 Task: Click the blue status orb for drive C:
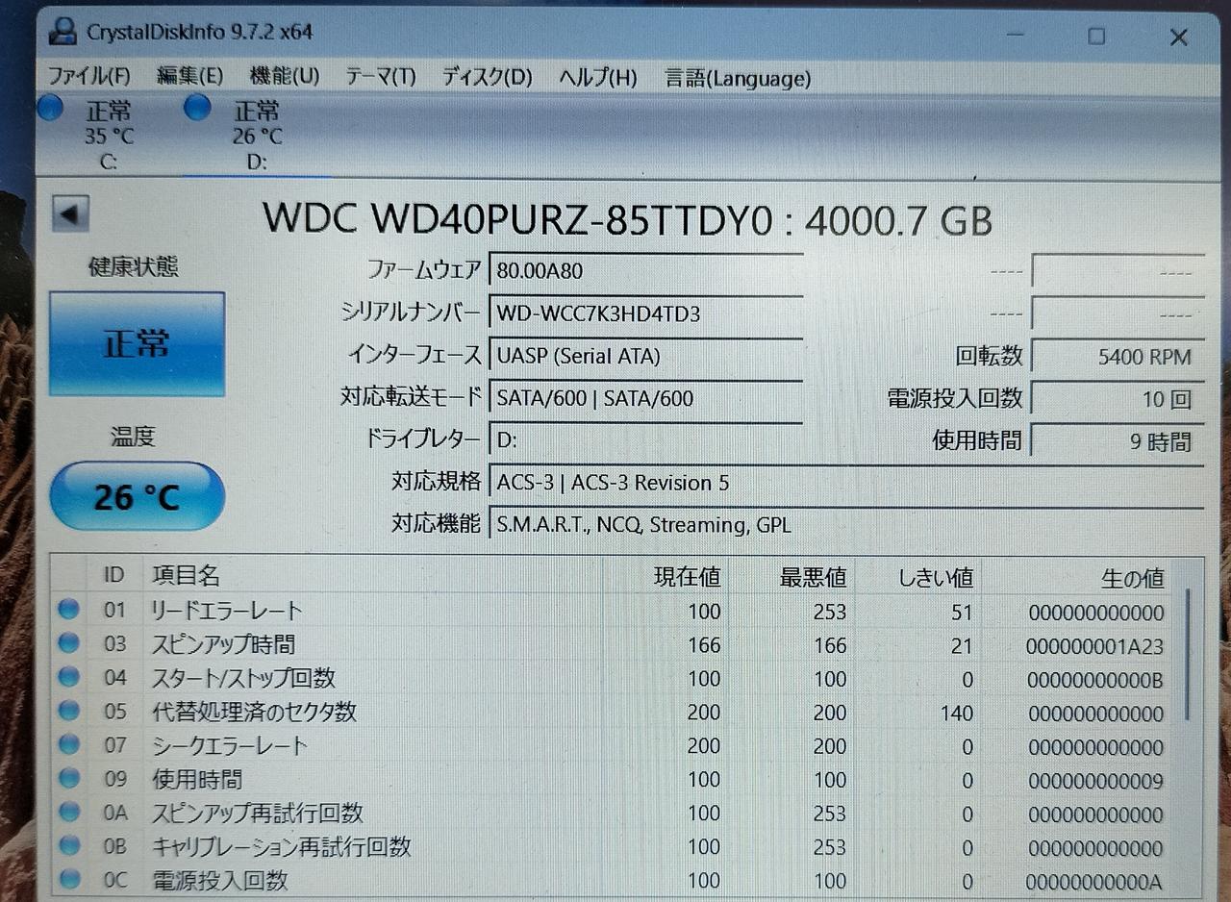[x=51, y=108]
